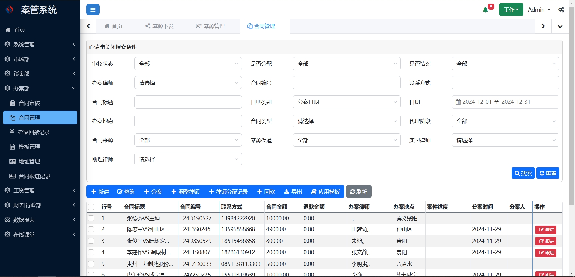The image size is (575, 277).
Task: Open the settings gears icon
Action: [561, 10]
